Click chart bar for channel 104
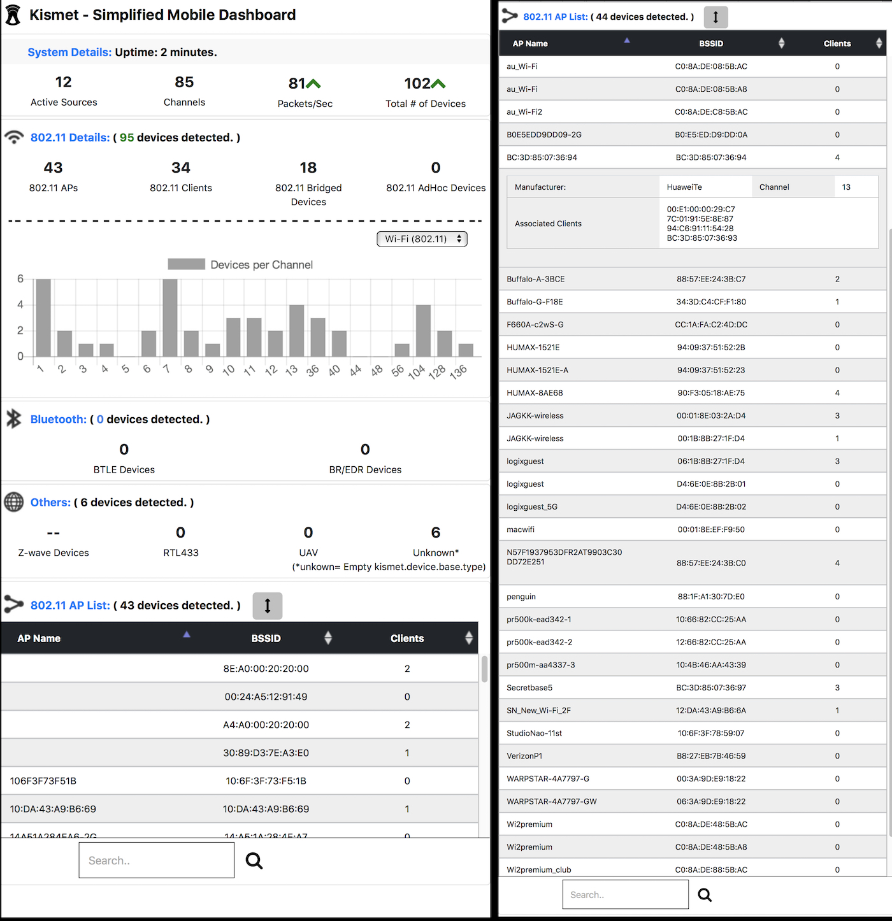 click(x=424, y=331)
